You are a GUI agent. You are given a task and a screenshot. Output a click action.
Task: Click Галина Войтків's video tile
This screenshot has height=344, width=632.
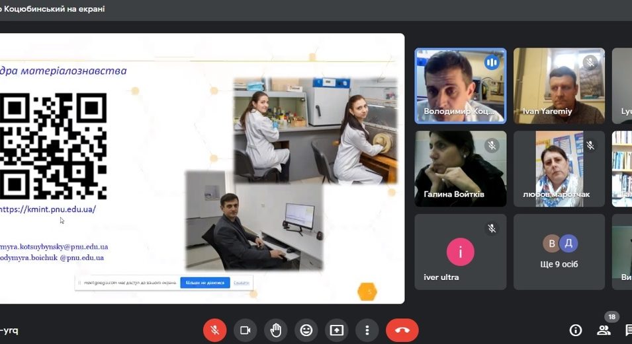point(460,168)
